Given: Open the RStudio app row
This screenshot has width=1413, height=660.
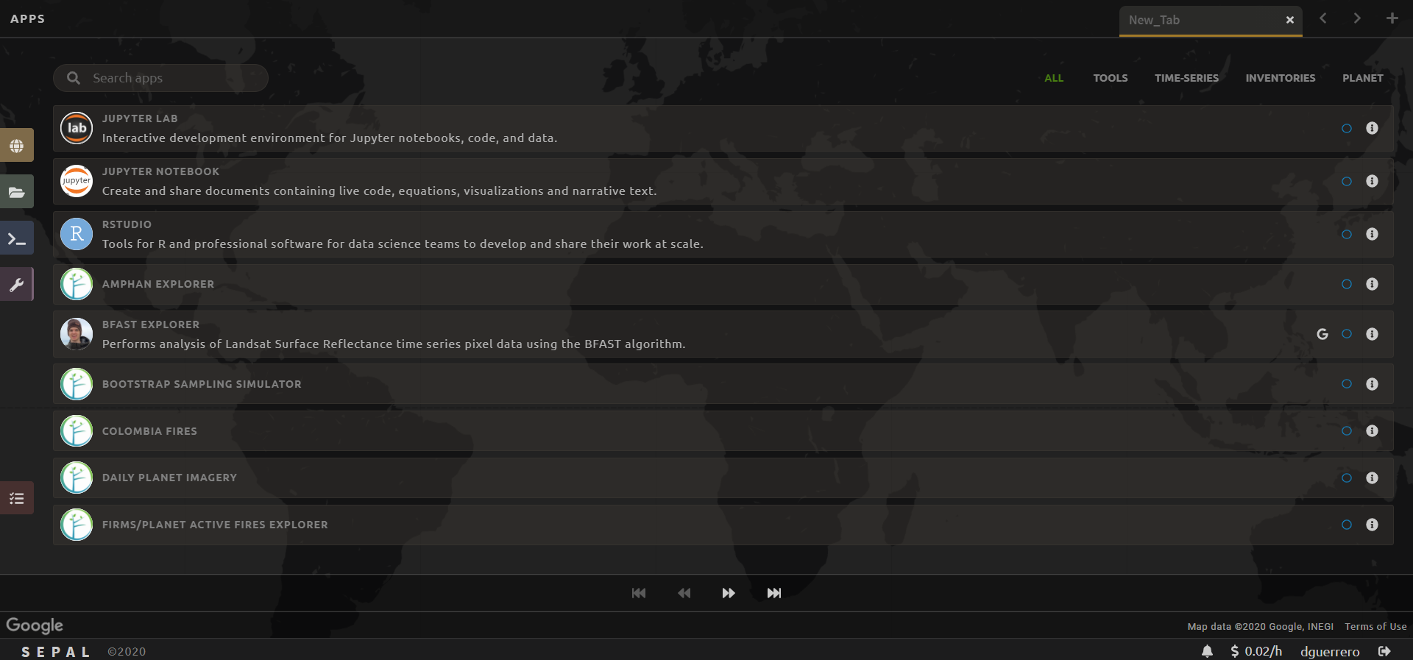Looking at the screenshot, I should click(x=723, y=234).
